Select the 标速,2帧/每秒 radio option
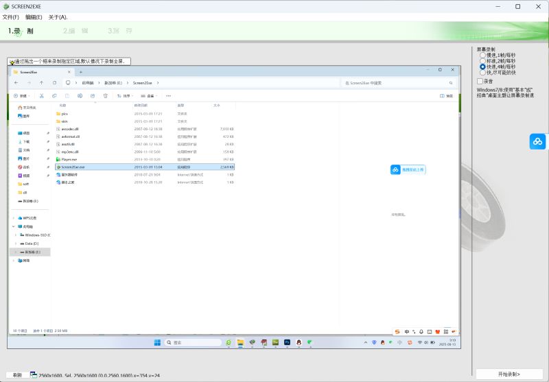 pyautogui.click(x=482, y=61)
